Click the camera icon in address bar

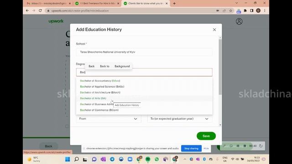click(x=218, y=10)
